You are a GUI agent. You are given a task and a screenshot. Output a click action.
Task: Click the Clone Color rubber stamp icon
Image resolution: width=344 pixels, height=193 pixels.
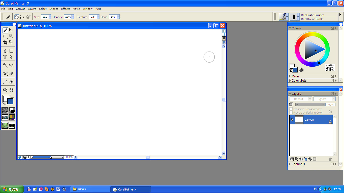click(x=301, y=70)
